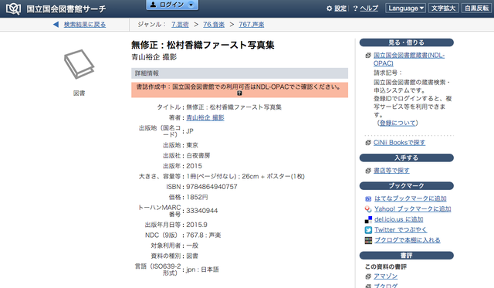Click the 入手する section header

tap(407, 158)
